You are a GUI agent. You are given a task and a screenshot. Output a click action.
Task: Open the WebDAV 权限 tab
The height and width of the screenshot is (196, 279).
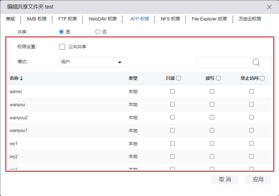coord(103,19)
